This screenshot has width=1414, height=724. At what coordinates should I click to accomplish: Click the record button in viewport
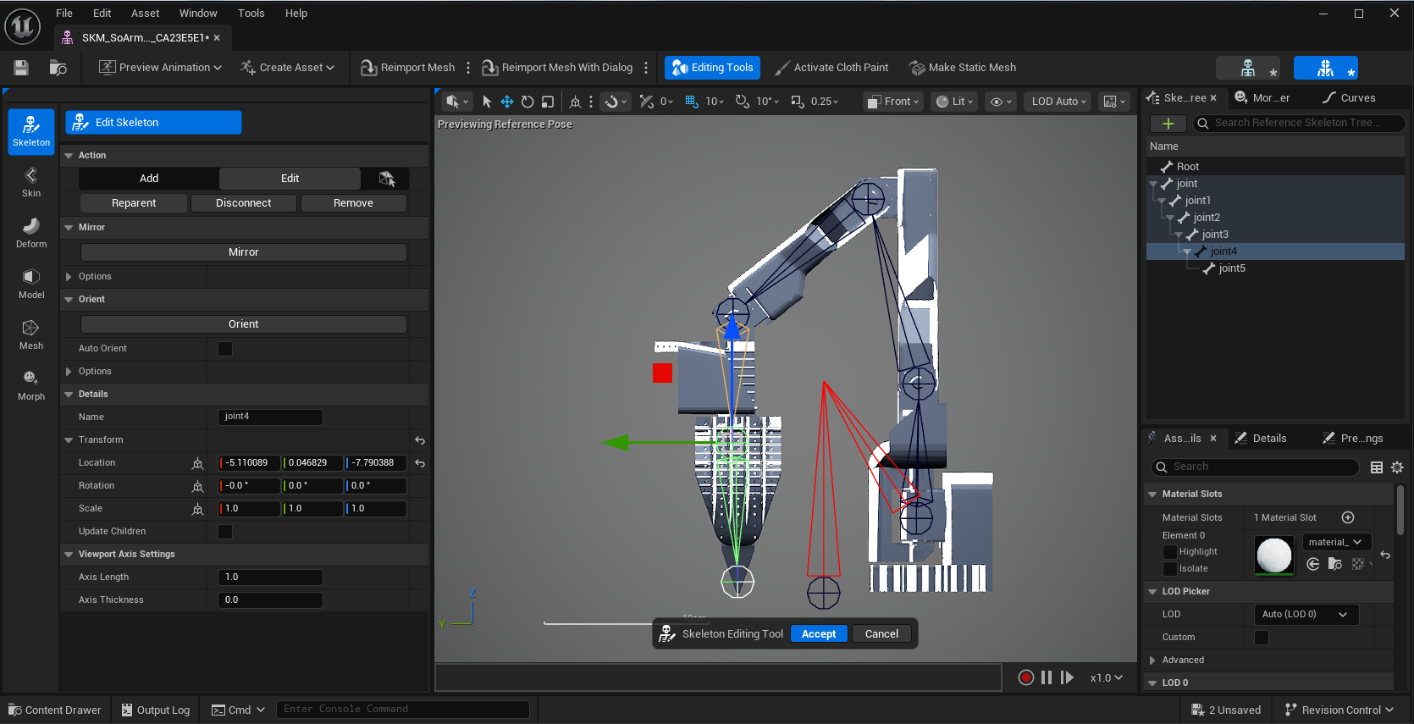(1025, 677)
